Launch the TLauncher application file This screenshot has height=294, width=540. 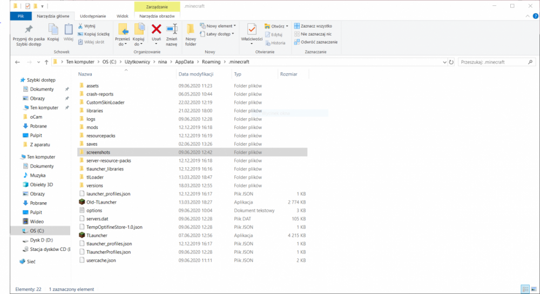click(x=97, y=235)
